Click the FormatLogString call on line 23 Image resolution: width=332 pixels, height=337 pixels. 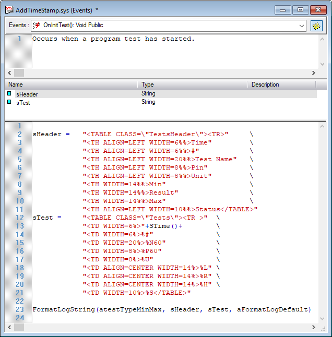[172, 310]
